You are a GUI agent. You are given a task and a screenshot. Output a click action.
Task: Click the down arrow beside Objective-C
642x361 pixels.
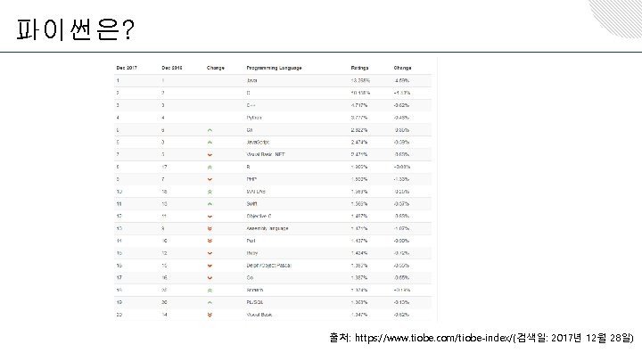point(210,216)
